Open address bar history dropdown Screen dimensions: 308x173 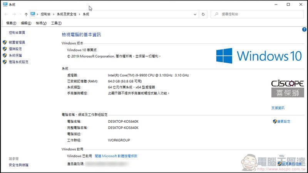click(x=195, y=14)
